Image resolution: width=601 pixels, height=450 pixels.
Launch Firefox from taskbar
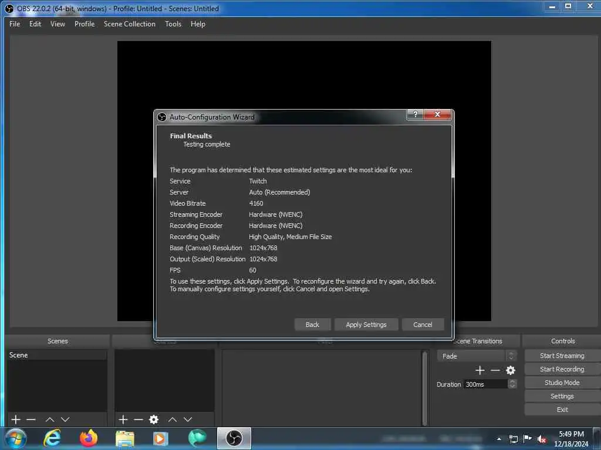point(89,438)
